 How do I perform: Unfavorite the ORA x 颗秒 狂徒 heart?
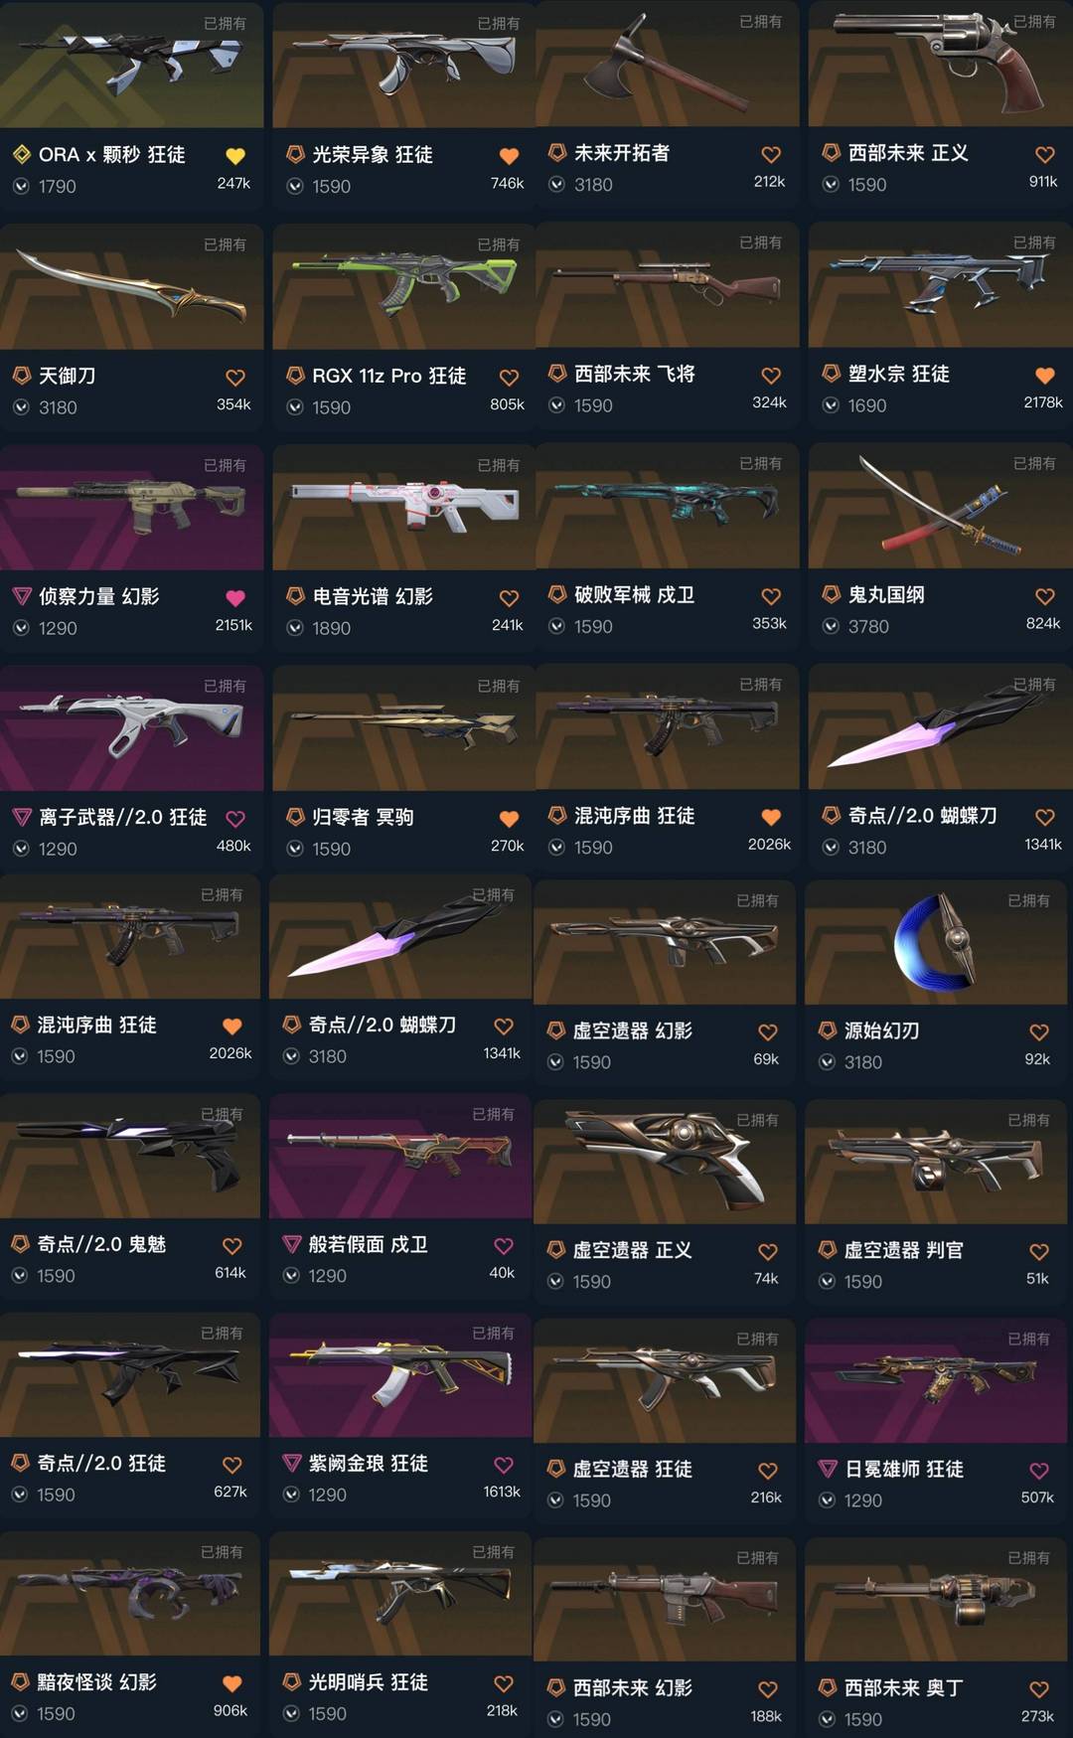click(x=235, y=156)
